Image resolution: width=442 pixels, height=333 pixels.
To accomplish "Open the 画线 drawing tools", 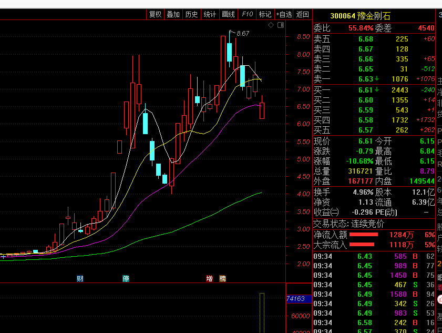I will click(228, 14).
